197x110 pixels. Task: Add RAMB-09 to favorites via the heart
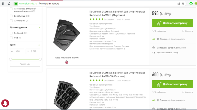[x=154, y=92]
